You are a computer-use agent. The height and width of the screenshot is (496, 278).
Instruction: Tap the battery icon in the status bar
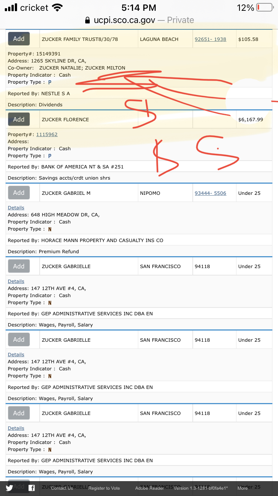tap(265, 7)
